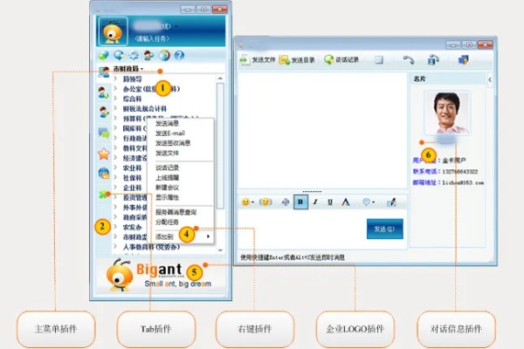The image size is (524, 349).
Task: Expand the 企业科 tree node
Action: click(x=115, y=188)
